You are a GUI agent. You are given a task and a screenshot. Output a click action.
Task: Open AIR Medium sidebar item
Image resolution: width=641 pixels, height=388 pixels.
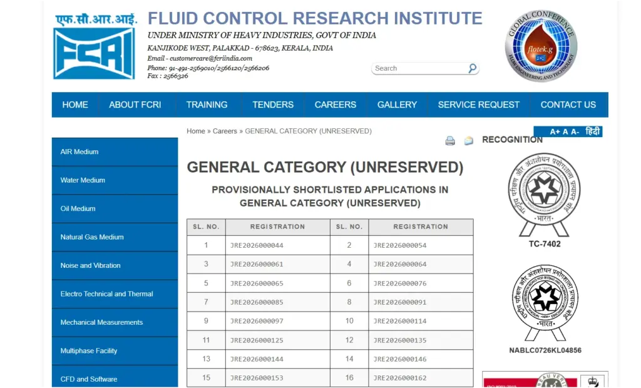click(115, 151)
